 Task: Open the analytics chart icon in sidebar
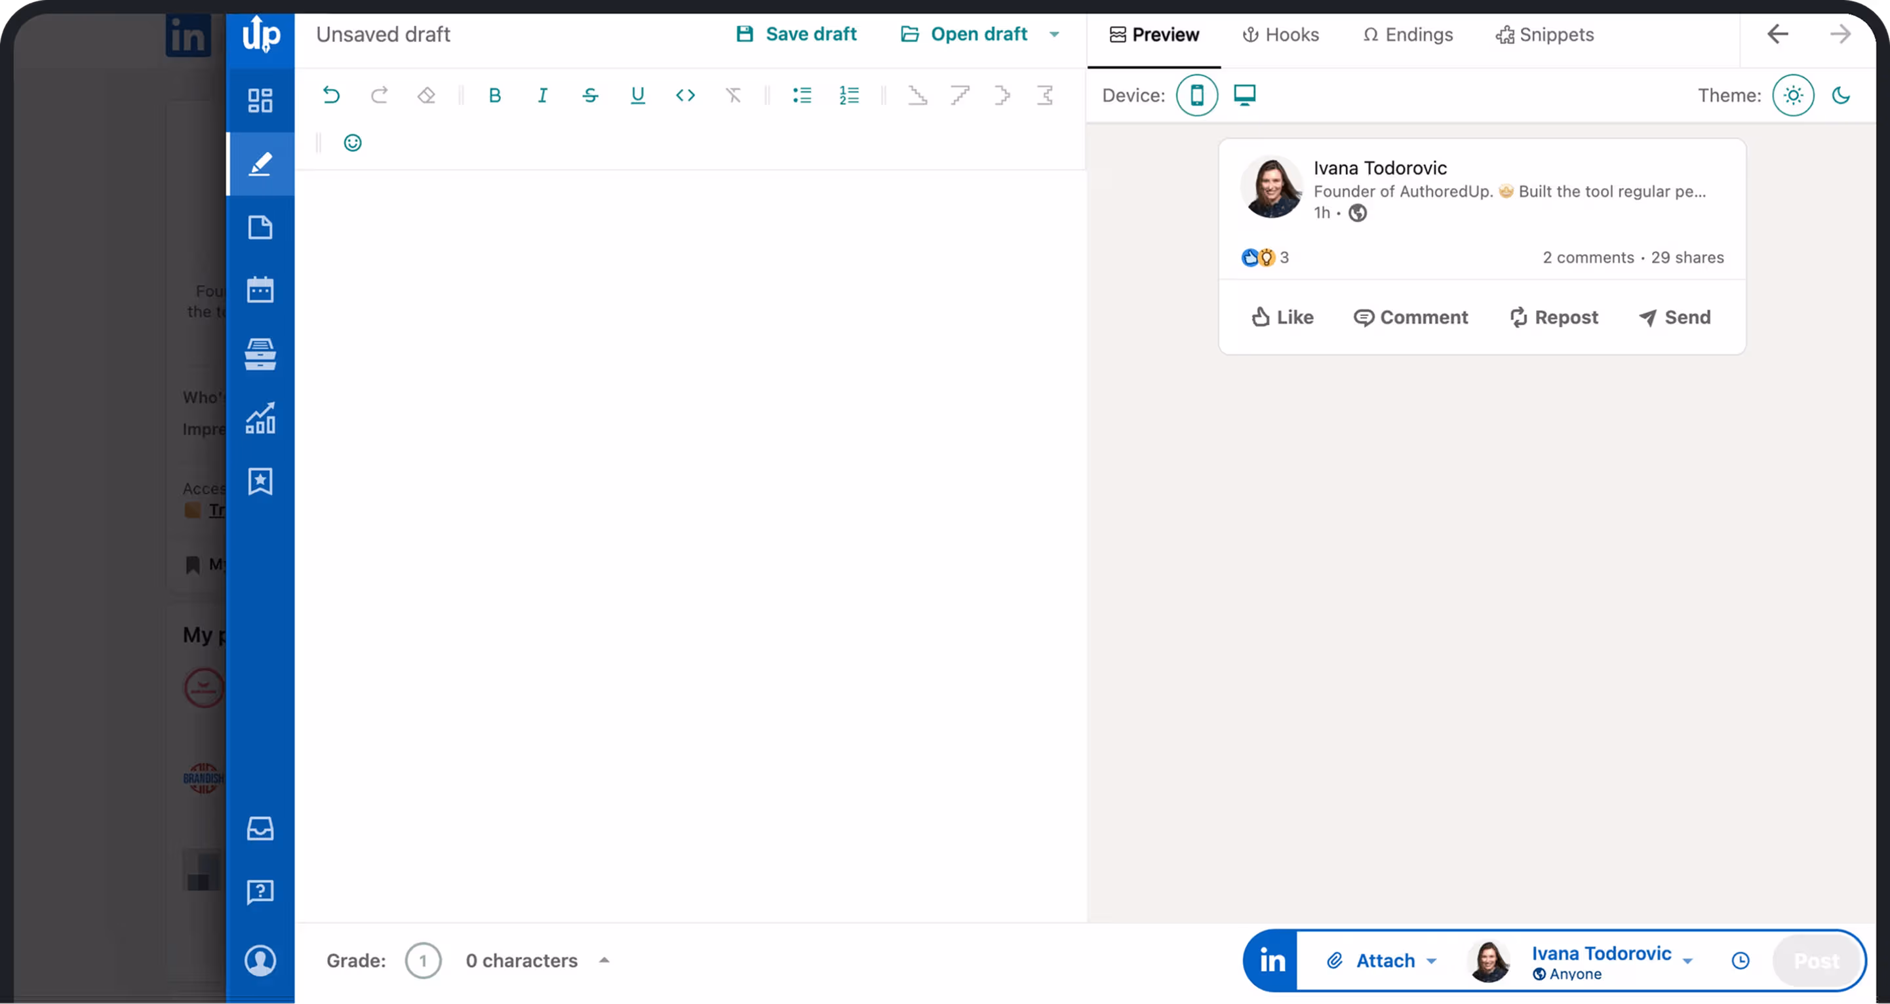260,418
